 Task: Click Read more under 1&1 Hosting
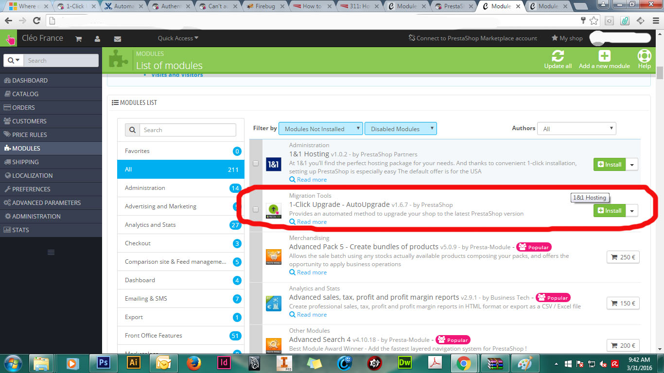click(308, 180)
